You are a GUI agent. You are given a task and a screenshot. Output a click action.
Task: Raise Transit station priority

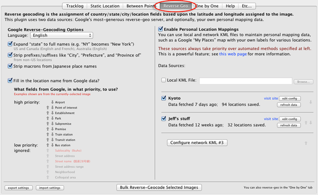click(48, 140)
